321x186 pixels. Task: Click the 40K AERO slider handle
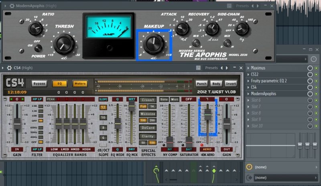[207, 114]
